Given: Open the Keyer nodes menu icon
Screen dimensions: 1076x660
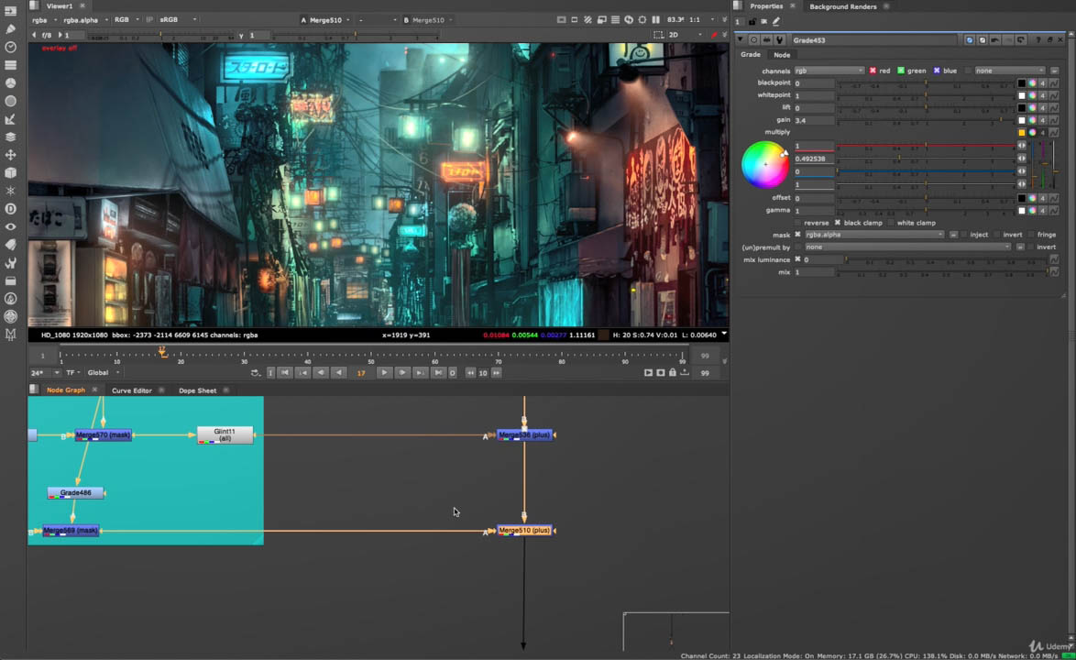Looking at the screenshot, I should (10, 119).
